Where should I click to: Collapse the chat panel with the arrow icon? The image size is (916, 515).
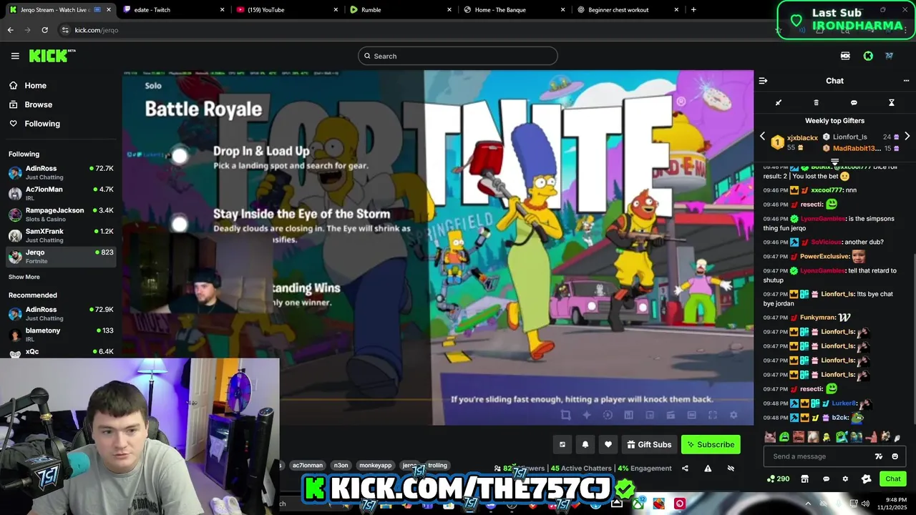click(x=763, y=81)
